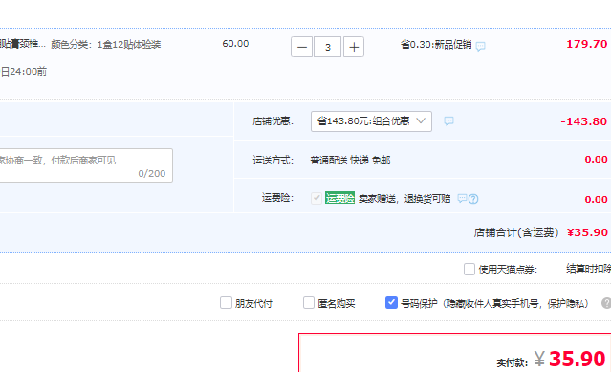Open the 店铺优惠 dropdown 省143.80元:组合优惠
Viewport: 611px width, 372px height.
click(371, 121)
